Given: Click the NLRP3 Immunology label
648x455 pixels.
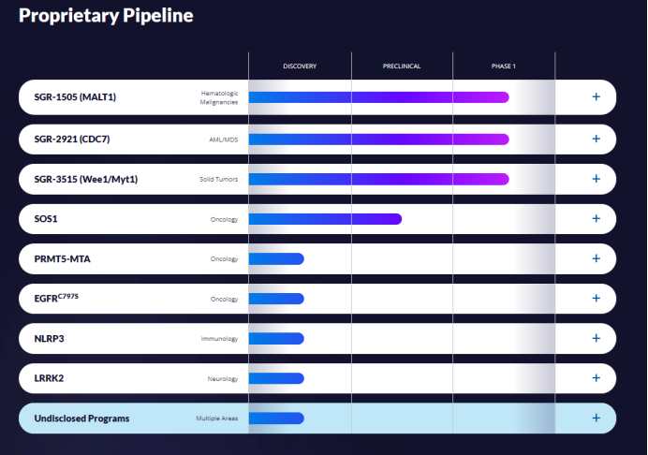Looking at the screenshot, I should tap(219, 339).
